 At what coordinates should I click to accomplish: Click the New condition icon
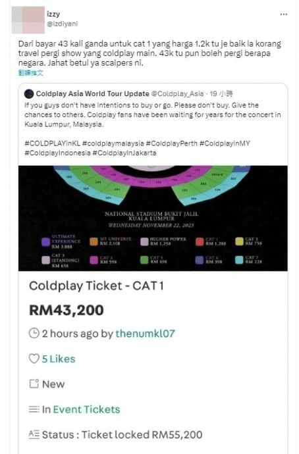(34, 384)
